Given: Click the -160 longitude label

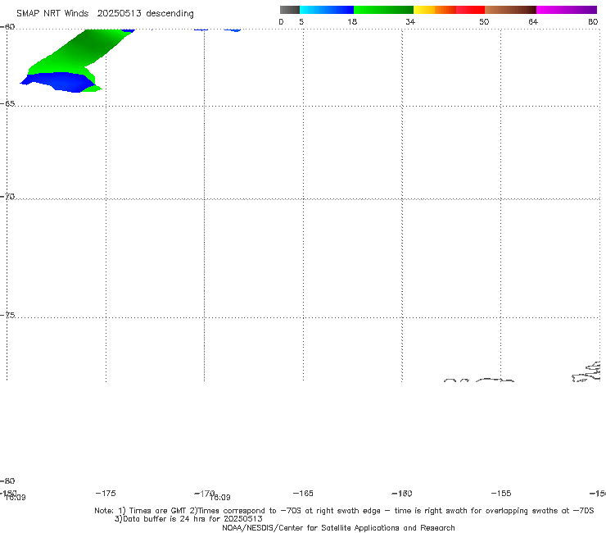Looking at the screenshot, I should tap(402, 493).
